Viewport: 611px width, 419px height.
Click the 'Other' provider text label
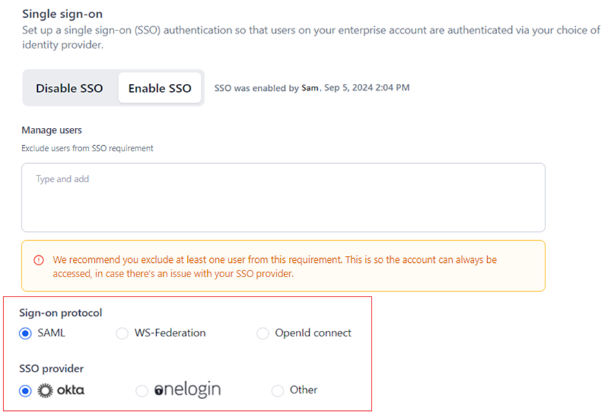click(303, 390)
